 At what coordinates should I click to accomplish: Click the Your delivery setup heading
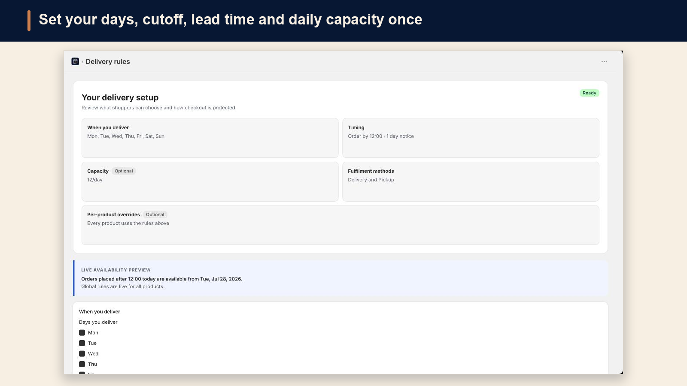click(120, 98)
